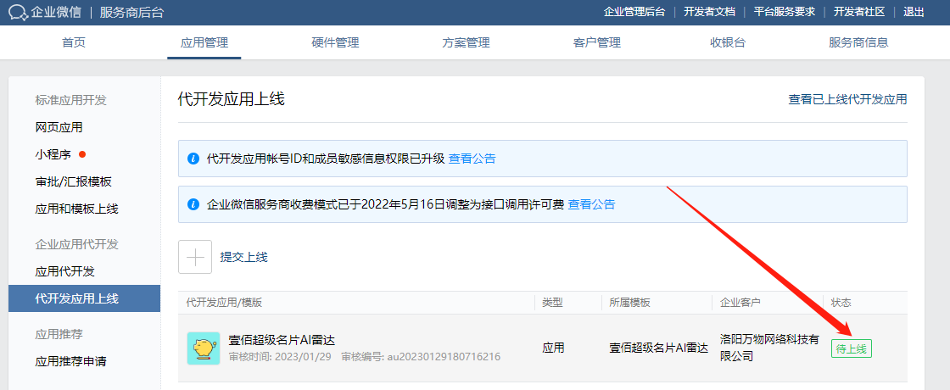Click 洛阳万物网络科技有限公司 customer cell
The height and width of the screenshot is (390, 950).
(769, 347)
